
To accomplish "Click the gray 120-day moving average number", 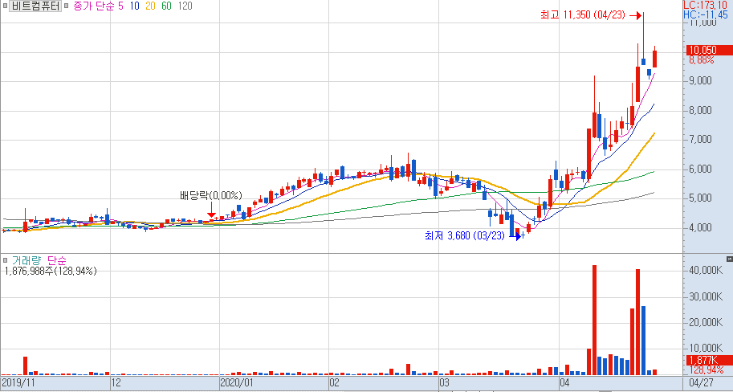I will click(184, 6).
